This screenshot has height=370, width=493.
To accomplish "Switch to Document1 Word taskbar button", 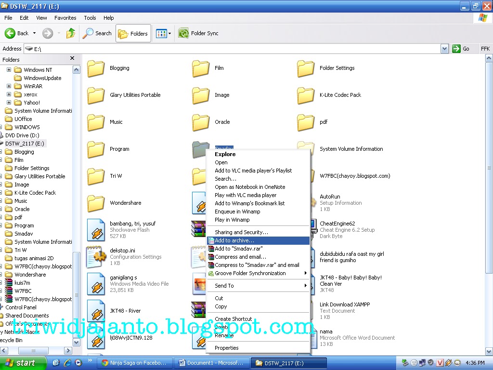I will [x=212, y=363].
